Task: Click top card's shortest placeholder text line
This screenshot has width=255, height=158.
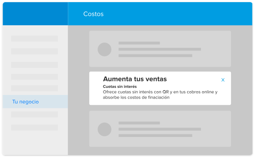Action: (x=139, y=43)
